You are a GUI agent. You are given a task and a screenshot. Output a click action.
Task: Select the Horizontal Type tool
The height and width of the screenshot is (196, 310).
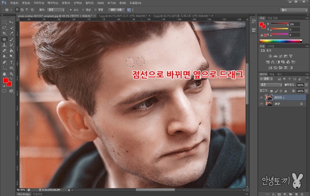coord(12,62)
